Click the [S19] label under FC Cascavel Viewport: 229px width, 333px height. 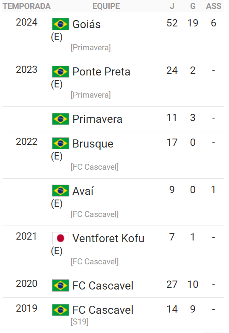pyautogui.click(x=80, y=321)
